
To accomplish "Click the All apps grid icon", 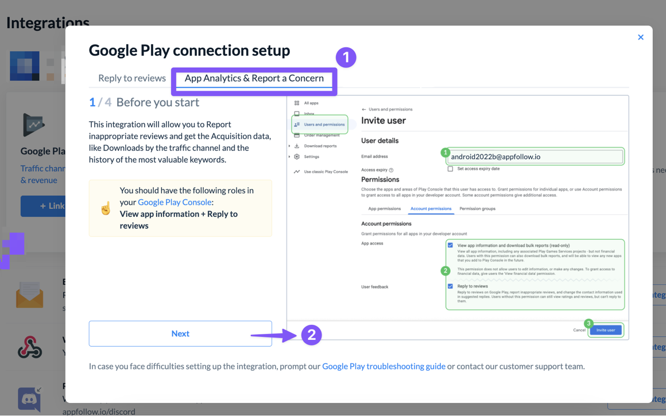I will click(x=296, y=103).
